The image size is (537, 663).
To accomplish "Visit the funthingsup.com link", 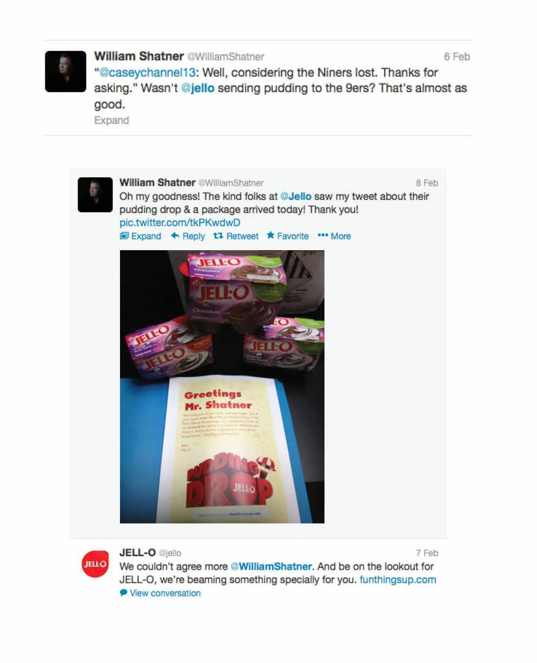I will [398, 579].
